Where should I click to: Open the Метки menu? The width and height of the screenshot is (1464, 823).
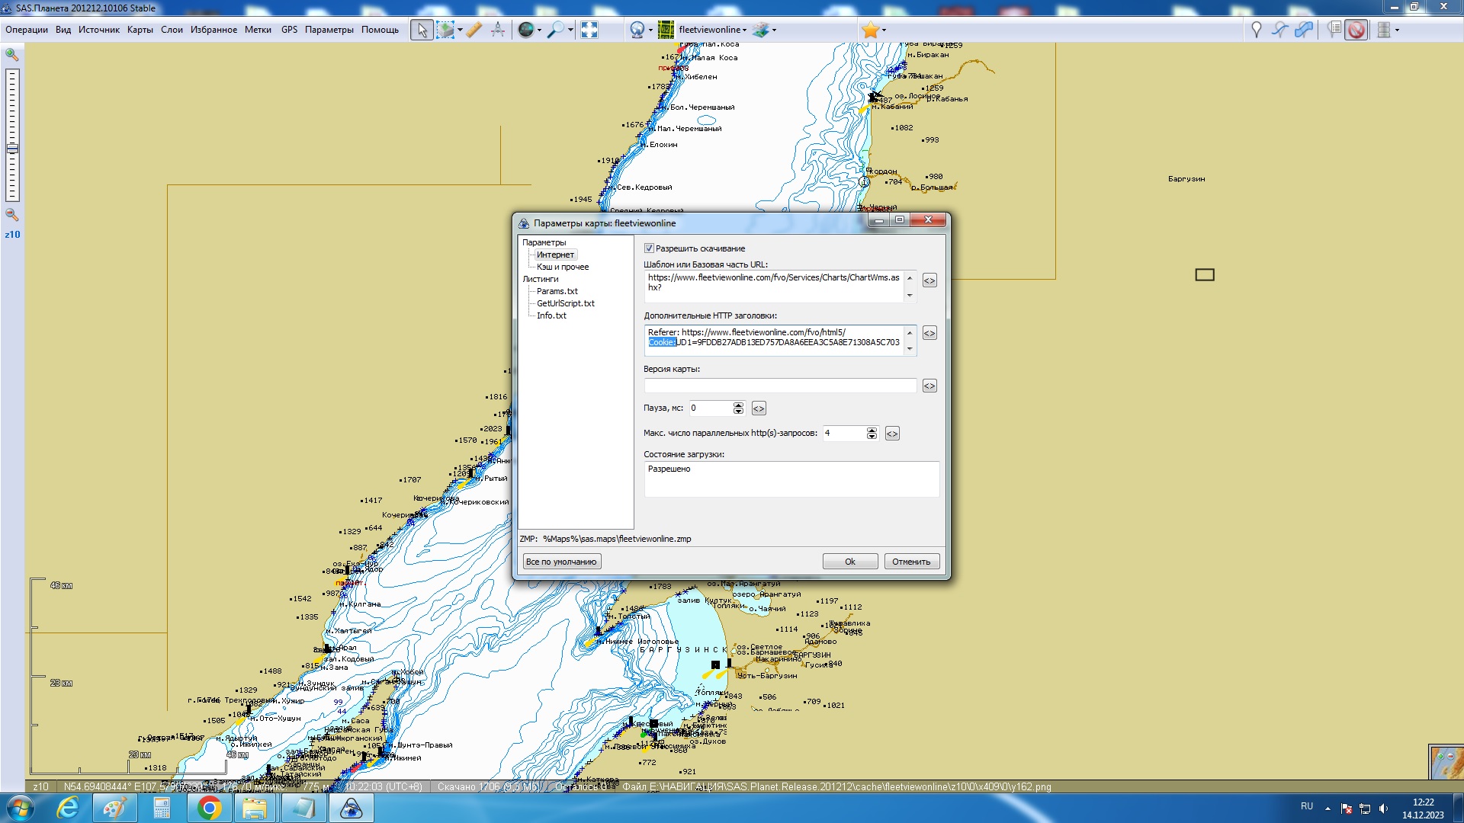(258, 30)
